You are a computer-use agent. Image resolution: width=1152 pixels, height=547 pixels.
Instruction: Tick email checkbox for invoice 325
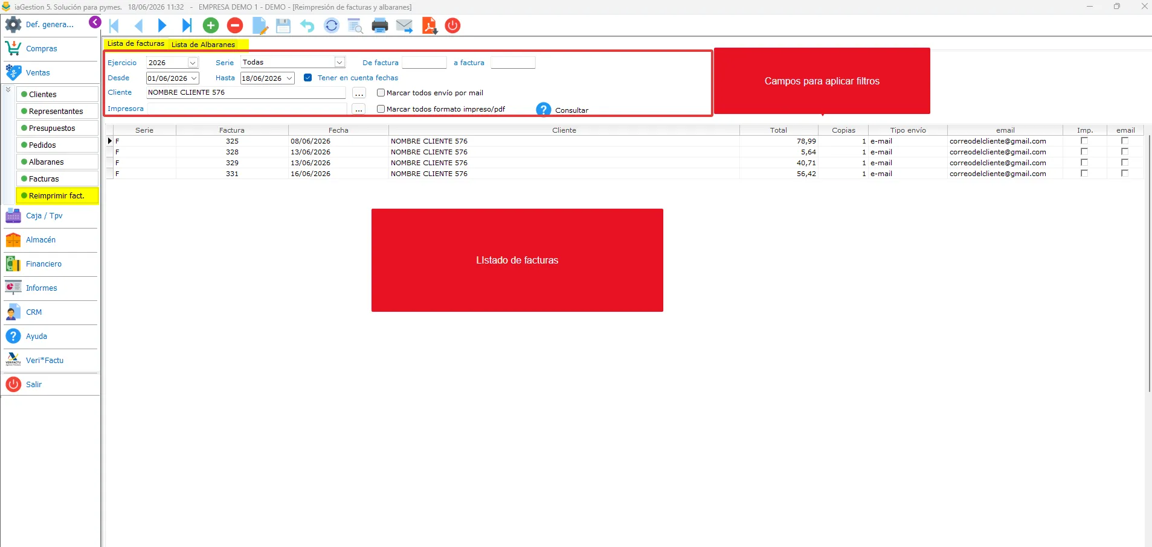1125,141
